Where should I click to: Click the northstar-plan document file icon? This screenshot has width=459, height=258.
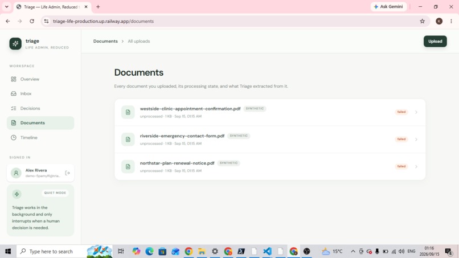(128, 167)
